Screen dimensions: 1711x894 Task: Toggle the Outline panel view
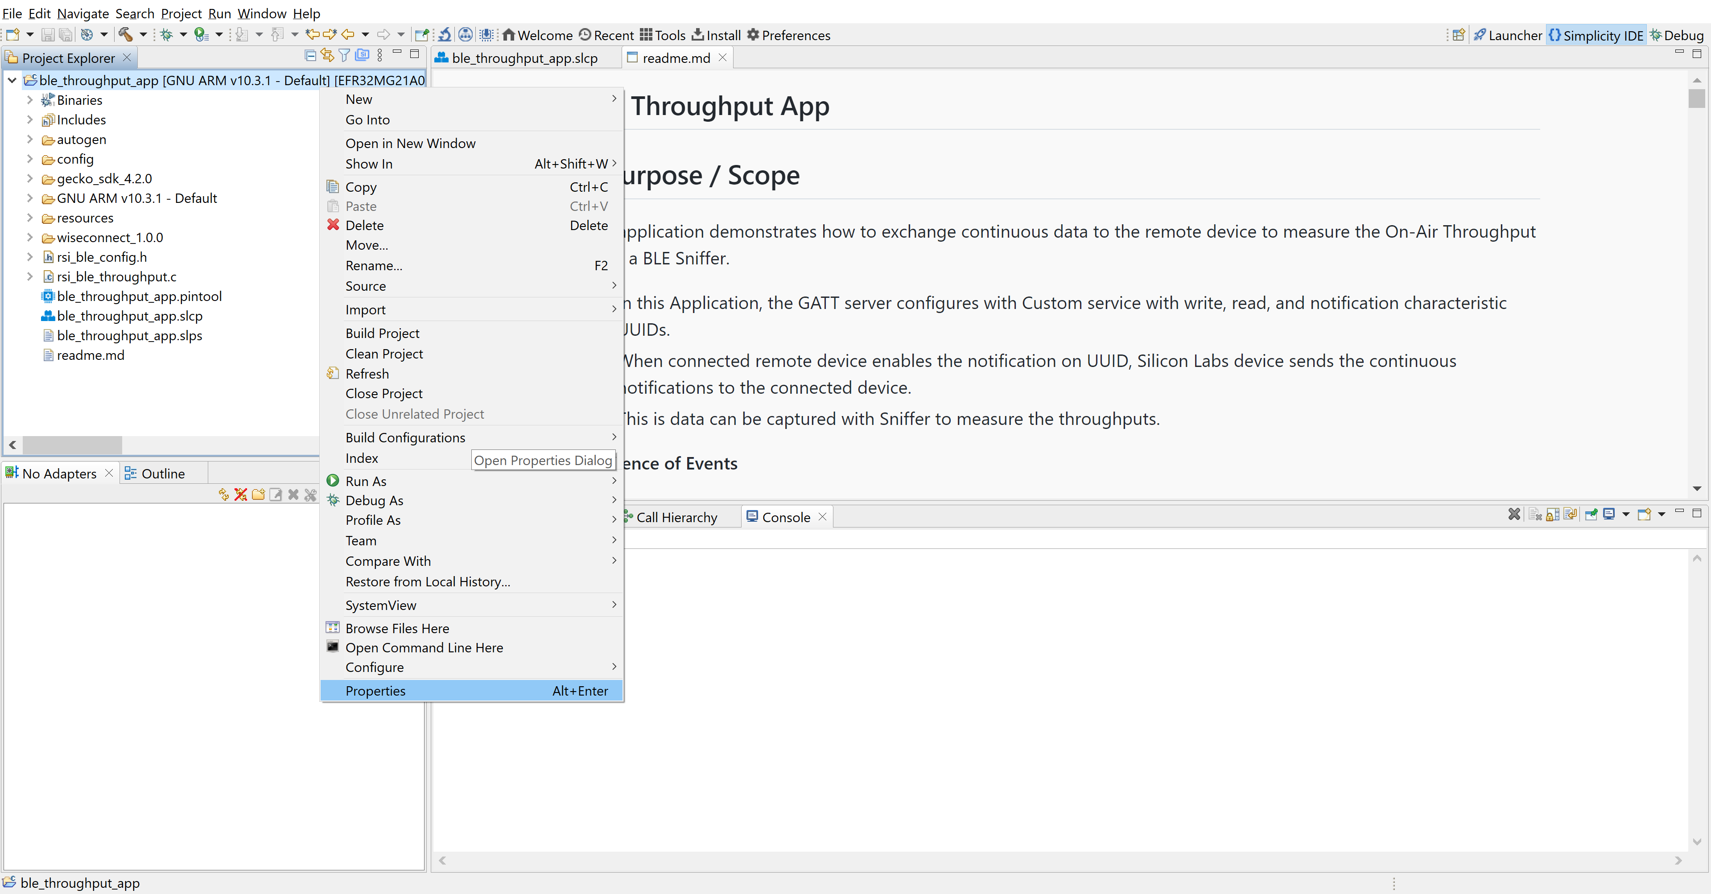pyautogui.click(x=162, y=473)
